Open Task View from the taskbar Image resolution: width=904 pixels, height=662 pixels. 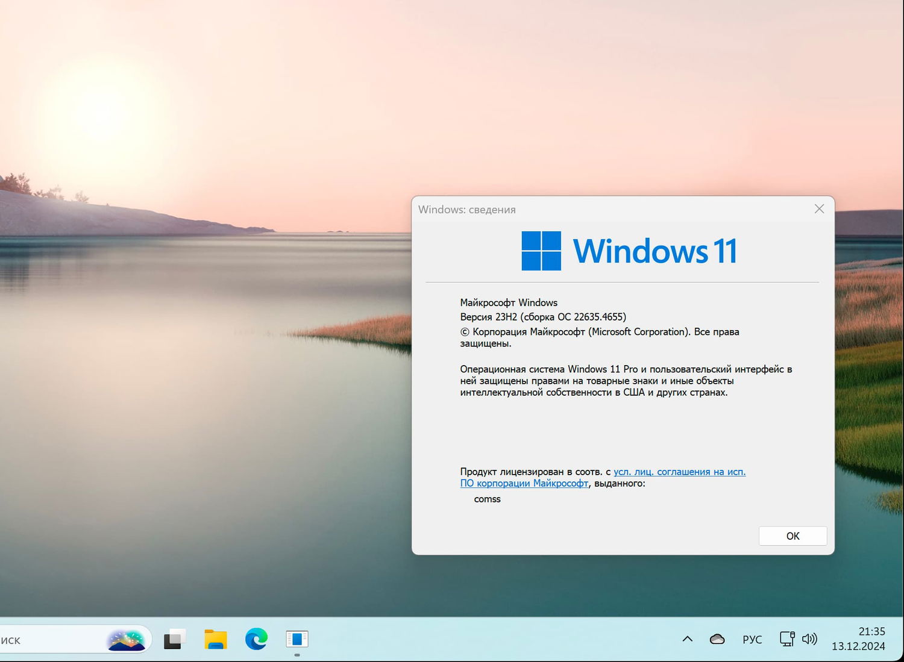click(x=174, y=640)
